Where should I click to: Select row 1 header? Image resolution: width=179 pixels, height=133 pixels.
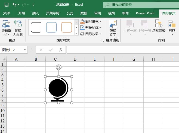(x=3, y=64)
